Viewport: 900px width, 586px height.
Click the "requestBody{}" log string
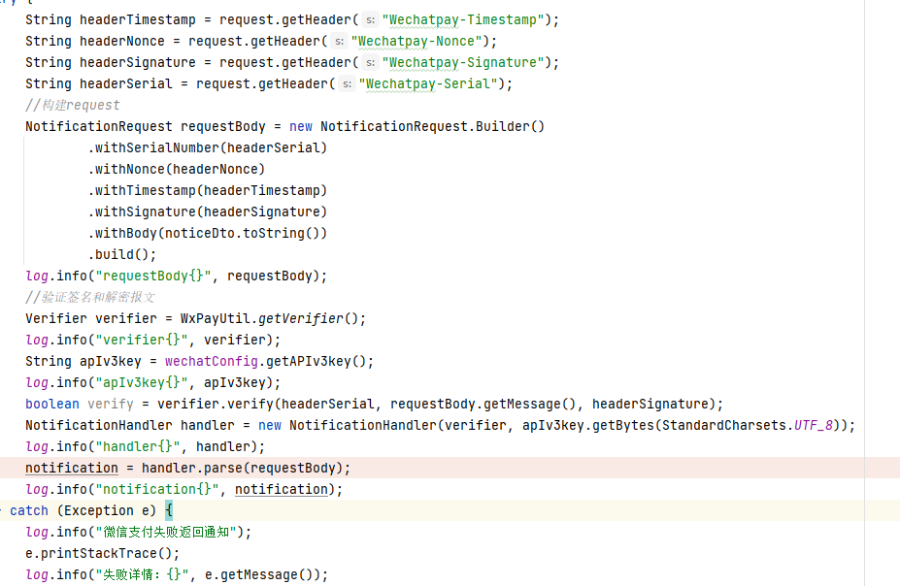153,276
